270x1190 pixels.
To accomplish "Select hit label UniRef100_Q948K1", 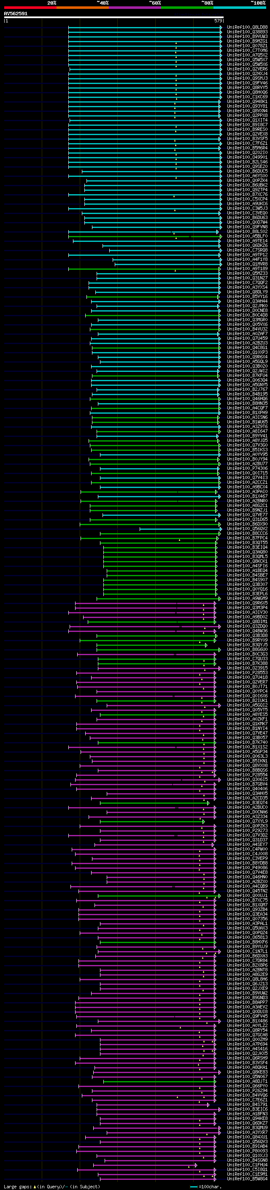I will pyautogui.click(x=247, y=102).
